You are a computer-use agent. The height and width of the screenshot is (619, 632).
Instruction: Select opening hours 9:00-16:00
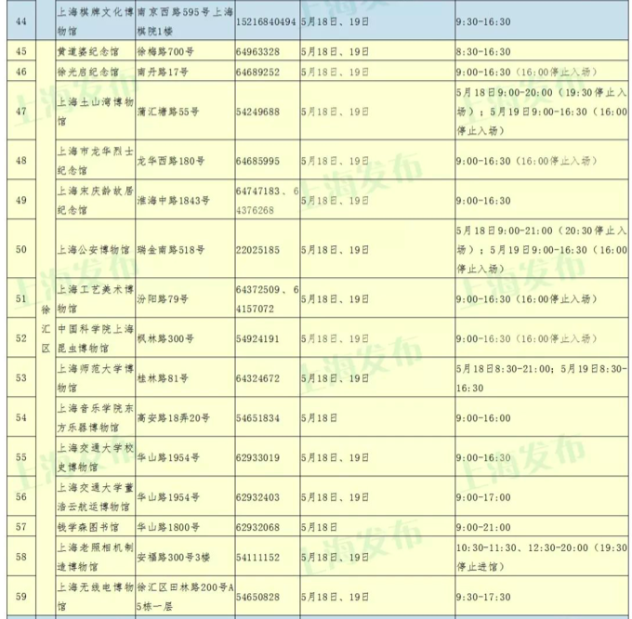pyautogui.click(x=483, y=418)
